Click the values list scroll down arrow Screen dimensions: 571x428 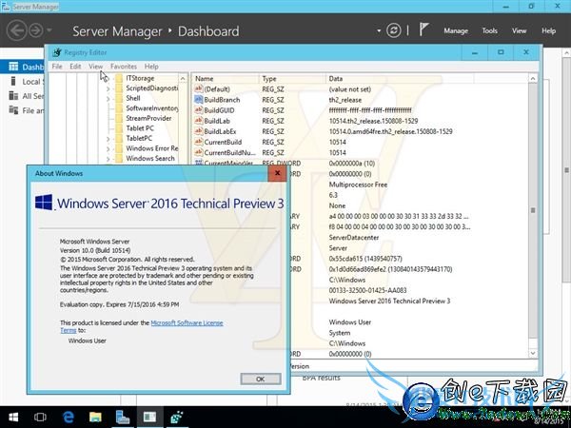(533, 353)
